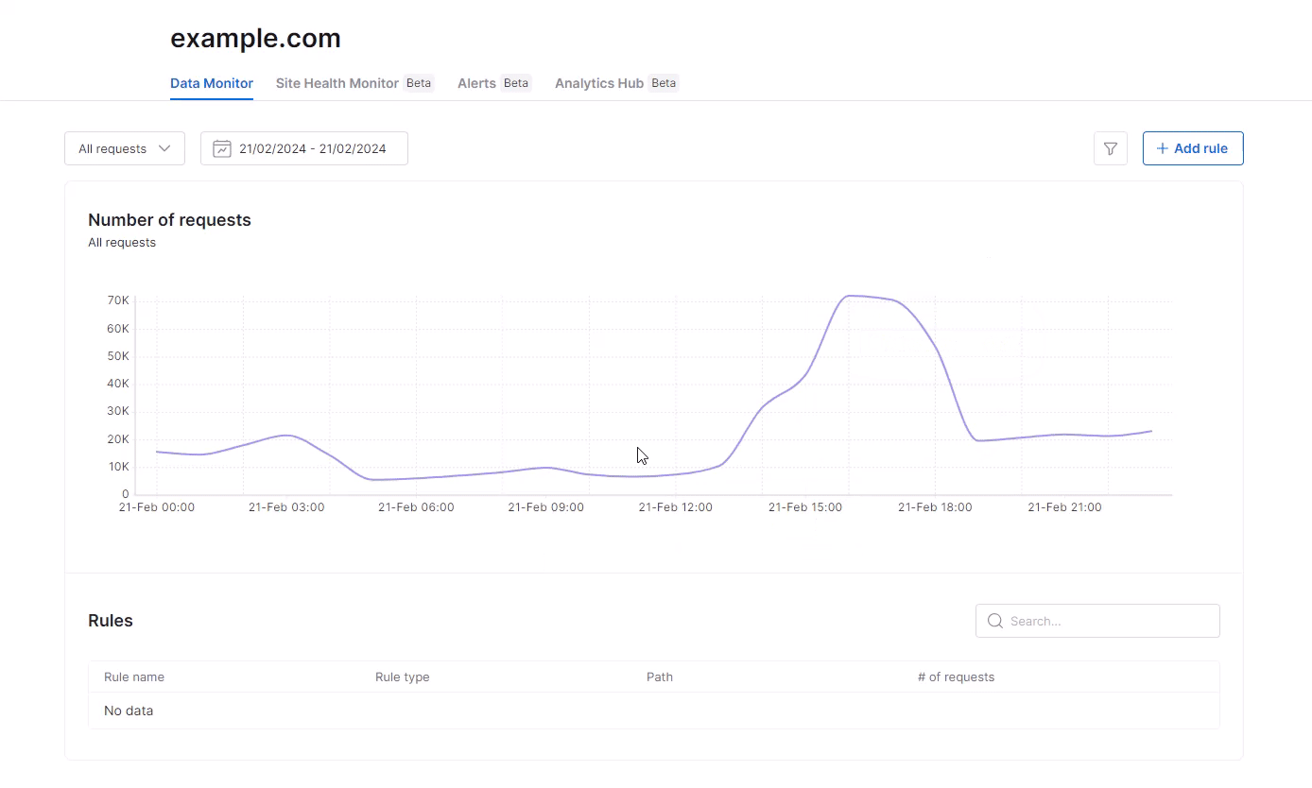Open the filter funnel icon
Viewport: 1312px width, 788px height.
pyautogui.click(x=1111, y=148)
